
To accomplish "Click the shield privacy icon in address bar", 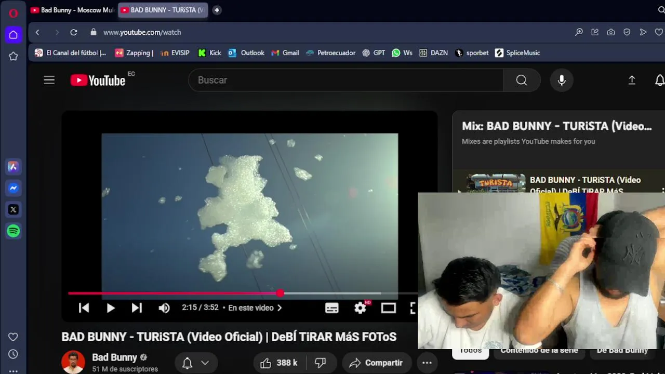I will point(627,32).
